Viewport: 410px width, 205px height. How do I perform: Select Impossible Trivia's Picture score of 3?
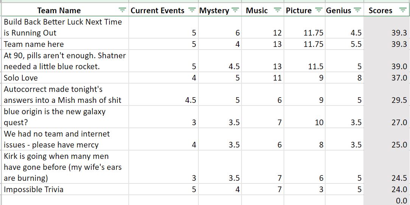pyautogui.click(x=304, y=189)
